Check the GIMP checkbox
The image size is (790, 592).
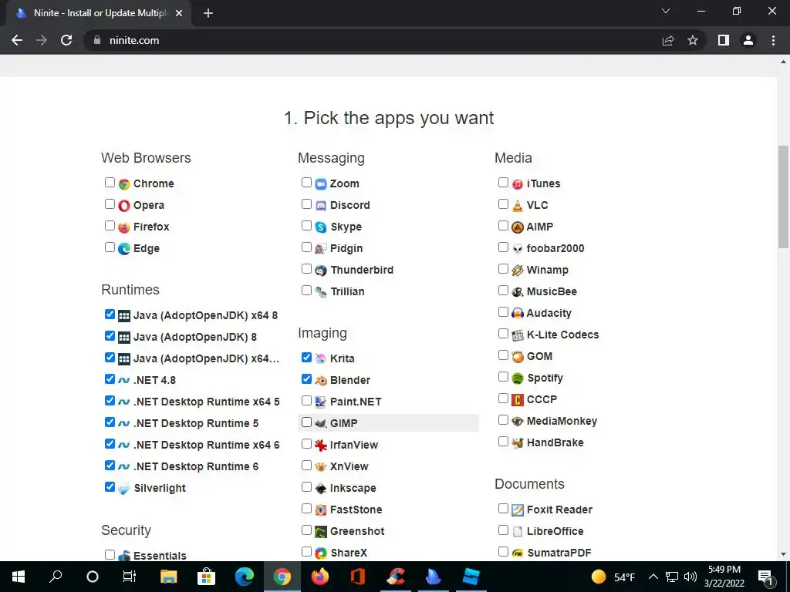tap(306, 422)
